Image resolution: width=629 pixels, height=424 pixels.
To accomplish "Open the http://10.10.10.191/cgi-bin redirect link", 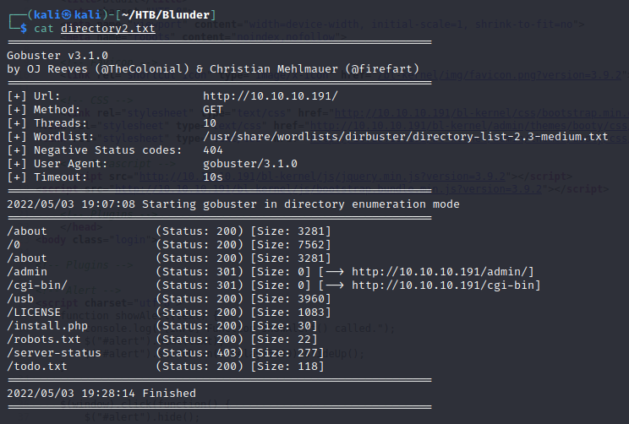I will (x=446, y=285).
